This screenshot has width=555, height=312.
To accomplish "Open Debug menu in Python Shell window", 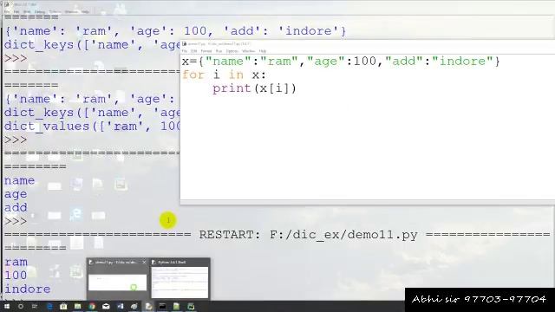I will point(40,11).
